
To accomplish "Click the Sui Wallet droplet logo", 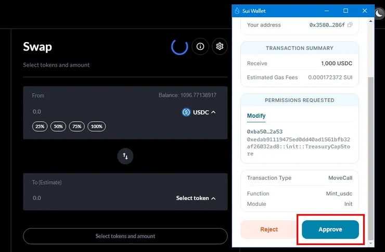I will click(x=237, y=11).
